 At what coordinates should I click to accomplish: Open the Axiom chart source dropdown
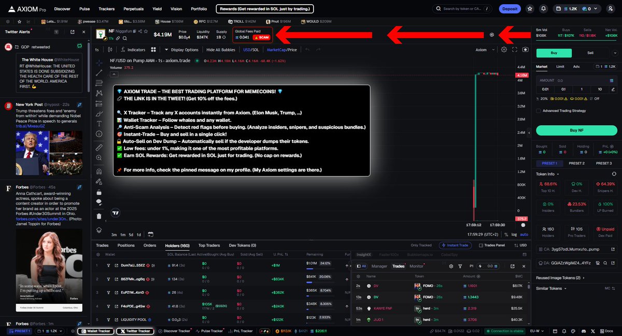[484, 50]
